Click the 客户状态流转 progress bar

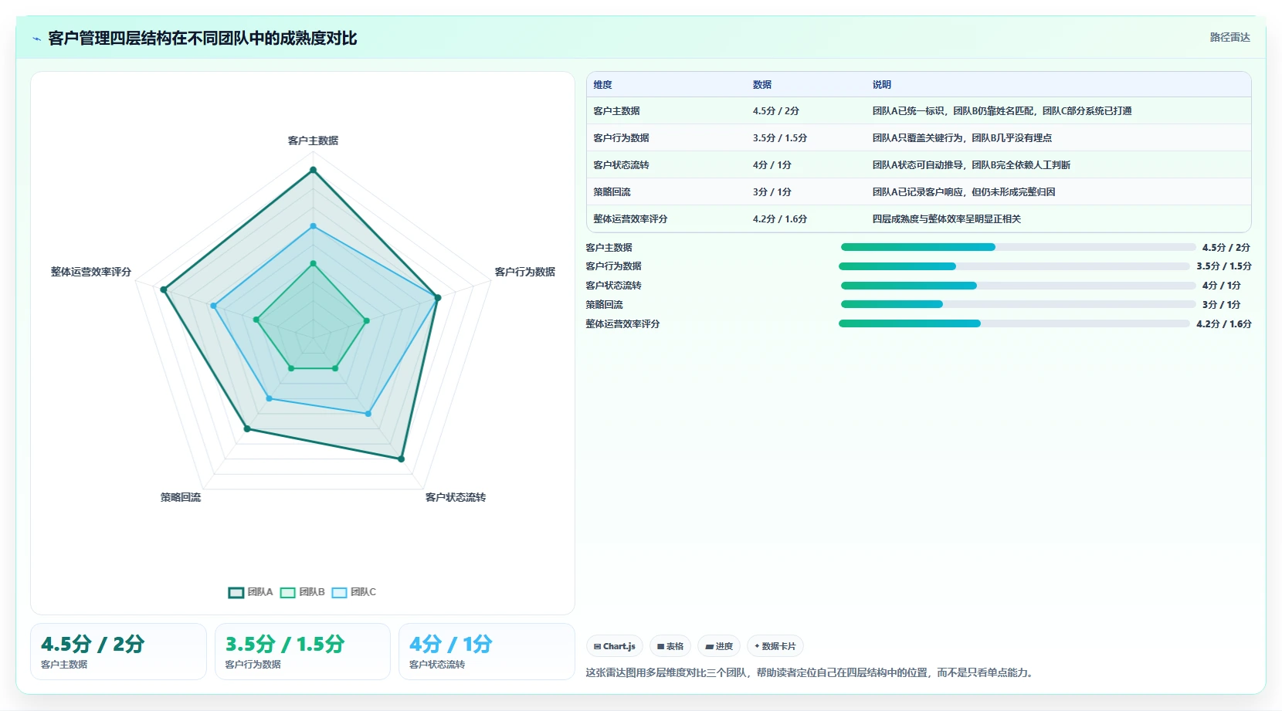click(1018, 286)
